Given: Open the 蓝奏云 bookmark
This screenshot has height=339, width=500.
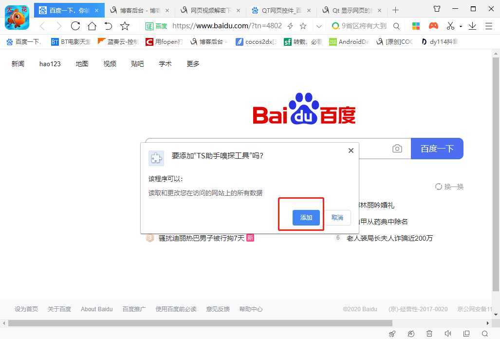Looking at the screenshot, I should click(118, 42).
